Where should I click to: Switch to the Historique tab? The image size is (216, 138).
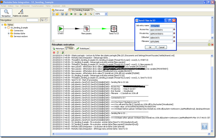pos(58,48)
